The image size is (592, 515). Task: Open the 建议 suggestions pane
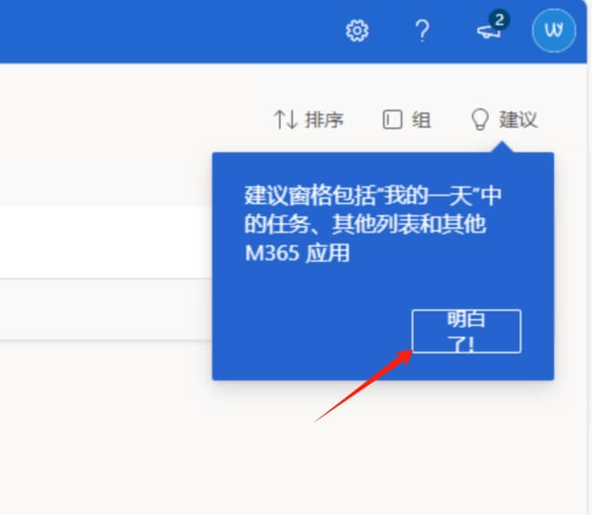click(504, 119)
